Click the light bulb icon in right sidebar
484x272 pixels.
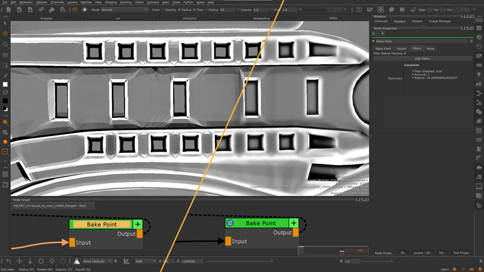coord(479,74)
